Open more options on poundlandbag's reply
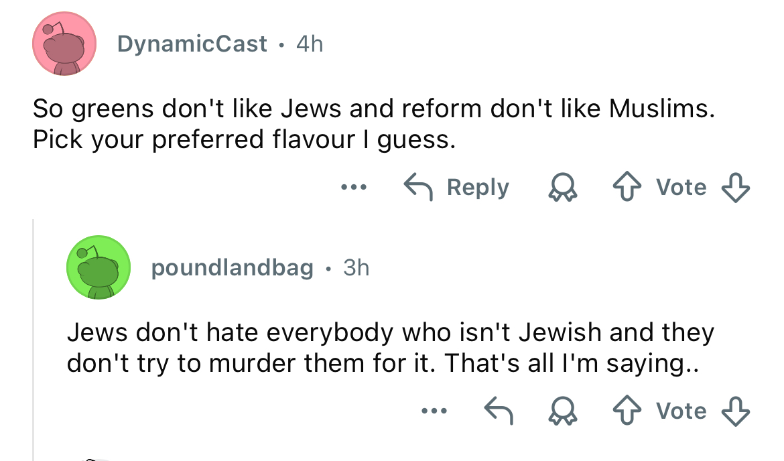This screenshot has height=461, width=784. (x=434, y=411)
